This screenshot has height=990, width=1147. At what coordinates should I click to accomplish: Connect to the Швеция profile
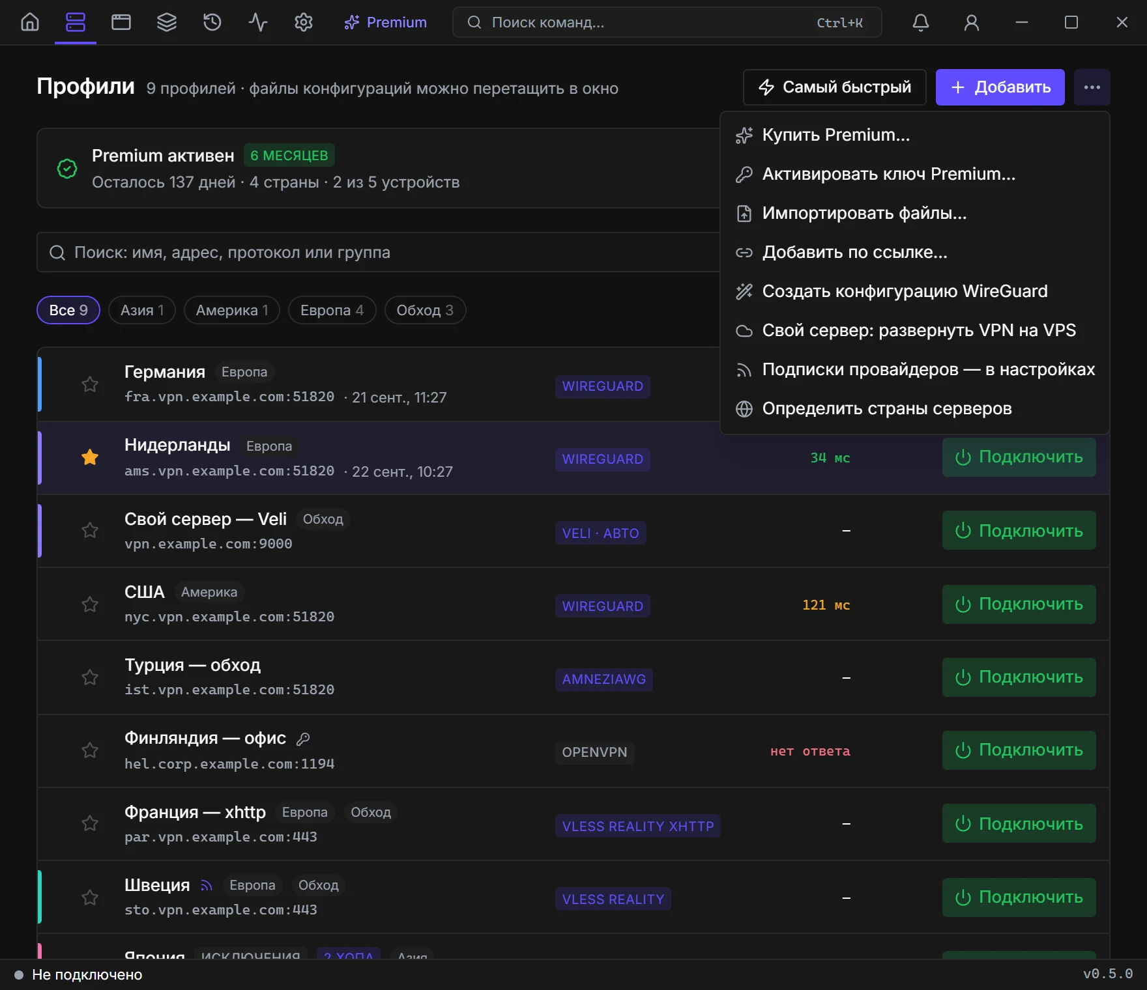click(x=1019, y=898)
